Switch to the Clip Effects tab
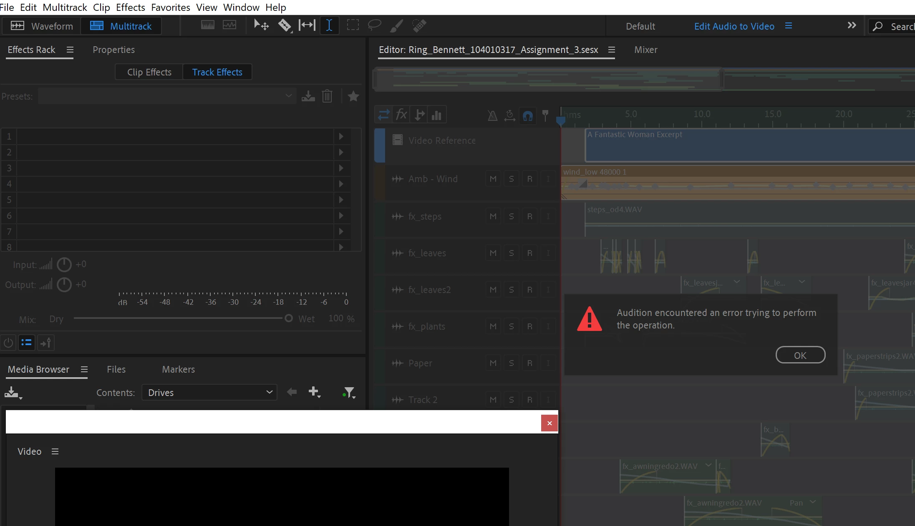Screen dimensions: 915x526 [x=149, y=72]
